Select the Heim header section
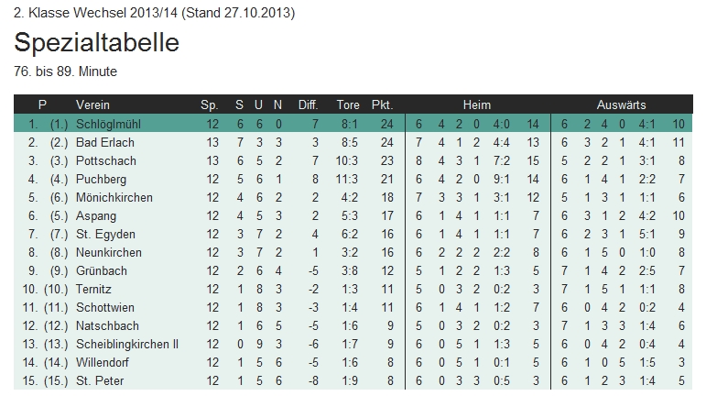The width and height of the screenshot is (706, 396). (477, 104)
